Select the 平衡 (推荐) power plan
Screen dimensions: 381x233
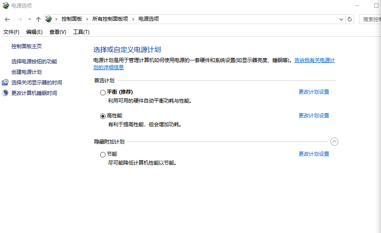tap(103, 92)
